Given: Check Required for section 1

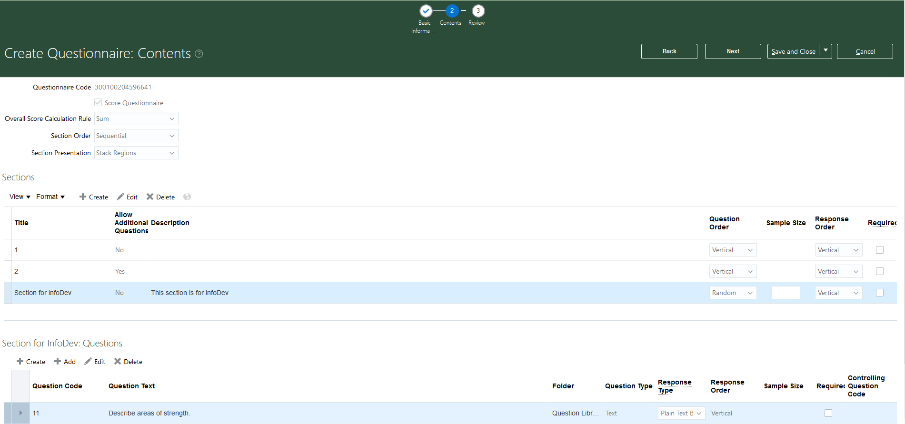Looking at the screenshot, I should click(880, 250).
